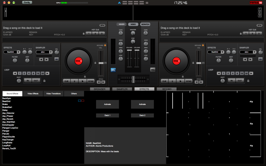Toggle the hot cue lock on right deck

(240, 34)
